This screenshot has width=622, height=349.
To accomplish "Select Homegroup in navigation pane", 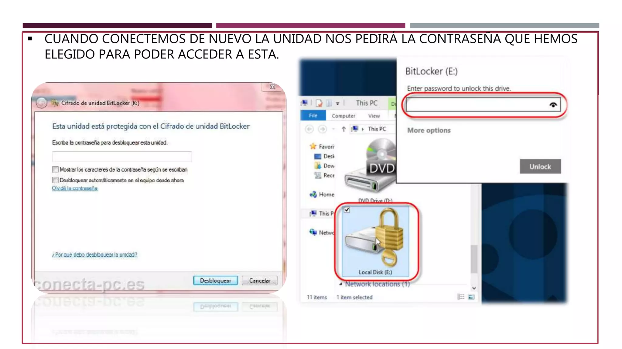I will click(322, 194).
